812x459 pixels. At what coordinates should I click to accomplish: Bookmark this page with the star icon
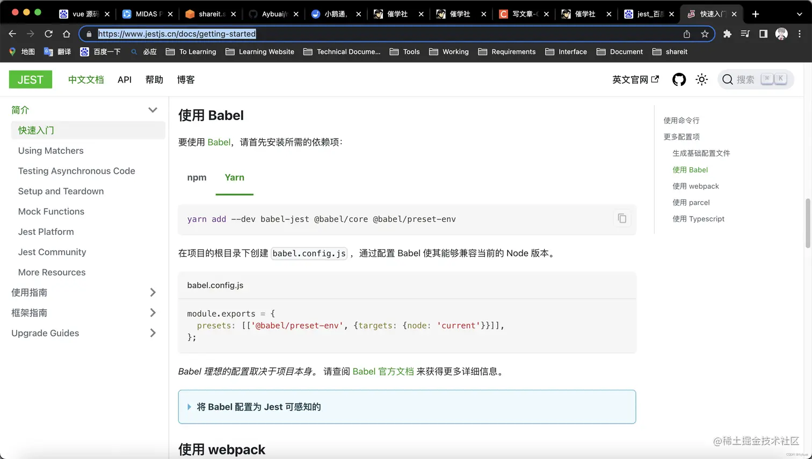(x=705, y=34)
